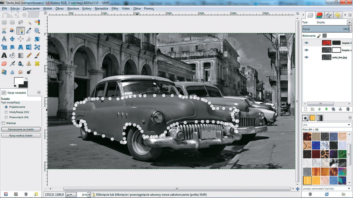The height and width of the screenshot is (198, 353).
Task: Open the Plik menu
Action: [x=4, y=9]
